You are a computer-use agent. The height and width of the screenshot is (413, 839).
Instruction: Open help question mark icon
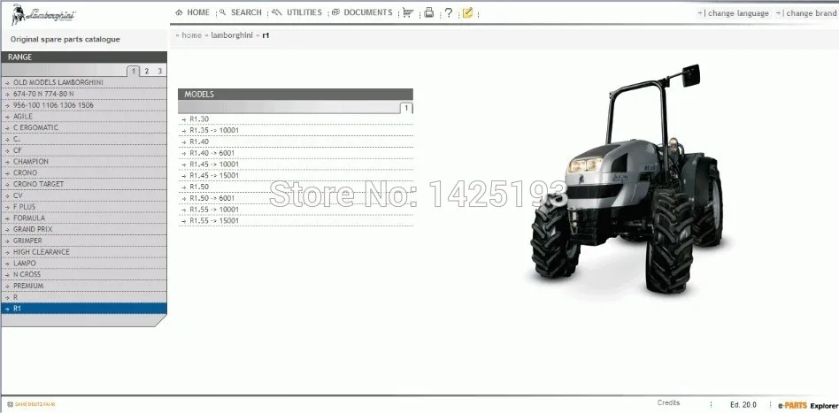(449, 13)
